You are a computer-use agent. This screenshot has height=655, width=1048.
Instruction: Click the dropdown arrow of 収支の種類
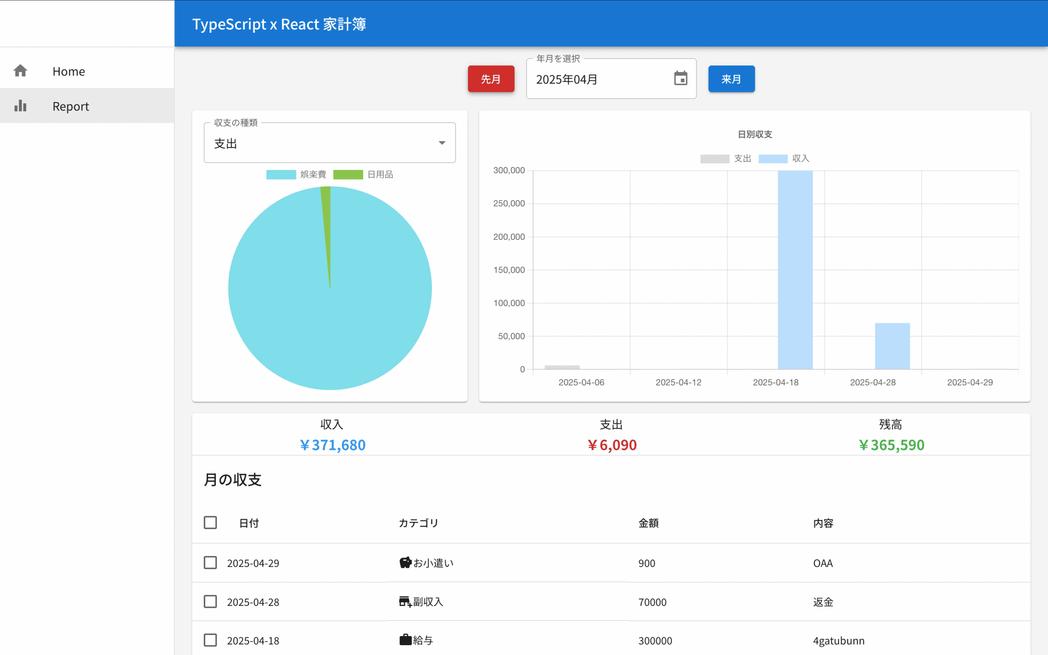point(442,143)
